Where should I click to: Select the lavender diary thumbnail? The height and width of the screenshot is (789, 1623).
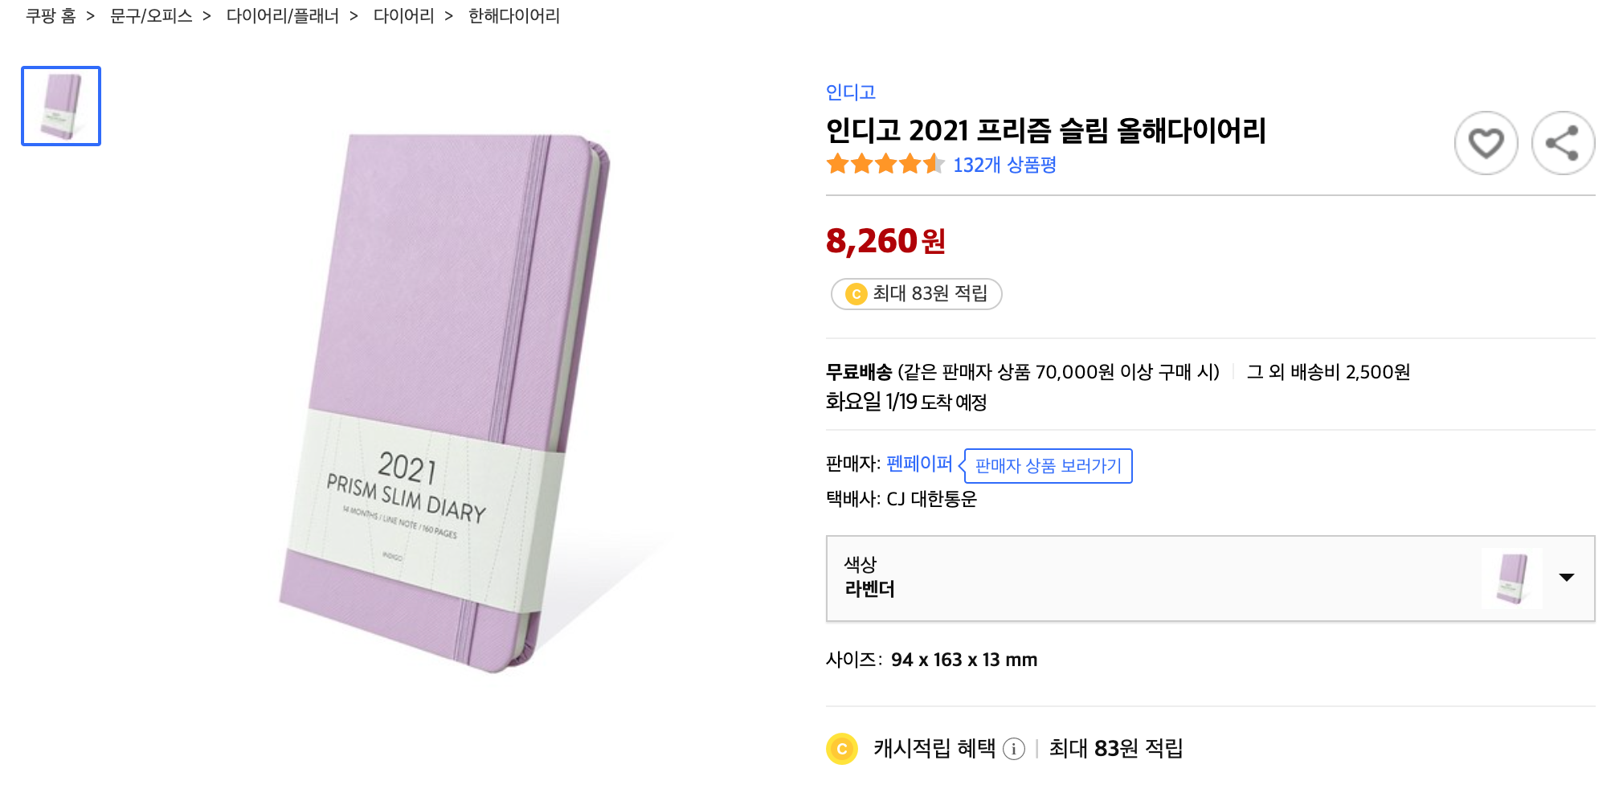(61, 106)
